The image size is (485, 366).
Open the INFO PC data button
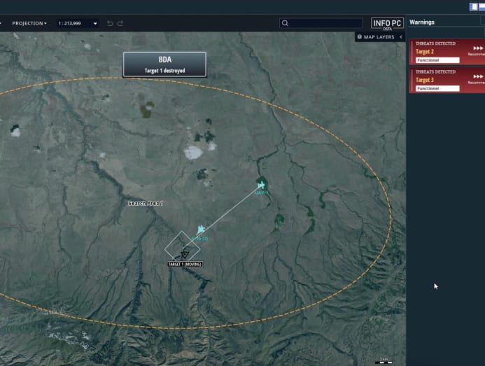386,23
